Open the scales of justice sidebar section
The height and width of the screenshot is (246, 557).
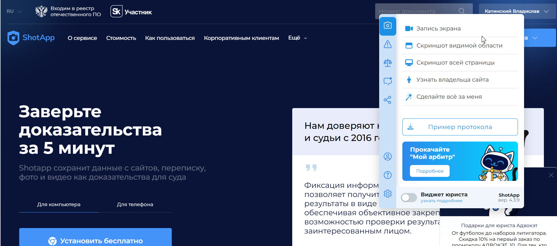[x=388, y=63]
